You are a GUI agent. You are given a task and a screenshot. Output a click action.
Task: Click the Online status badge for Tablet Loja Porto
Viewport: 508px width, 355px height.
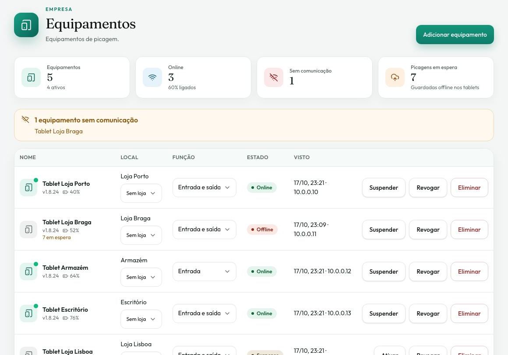tap(262, 188)
